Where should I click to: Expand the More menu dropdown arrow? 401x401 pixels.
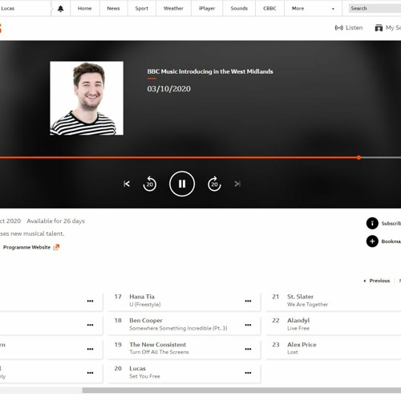click(333, 9)
